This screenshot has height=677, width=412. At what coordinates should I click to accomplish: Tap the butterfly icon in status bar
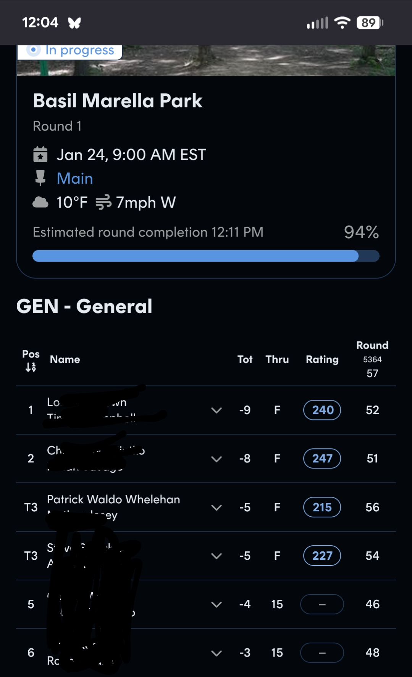point(74,23)
